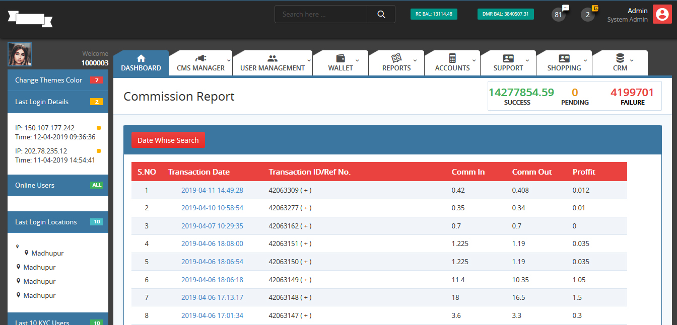Click the Transaction Date column header
The height and width of the screenshot is (325, 677).
point(199,172)
